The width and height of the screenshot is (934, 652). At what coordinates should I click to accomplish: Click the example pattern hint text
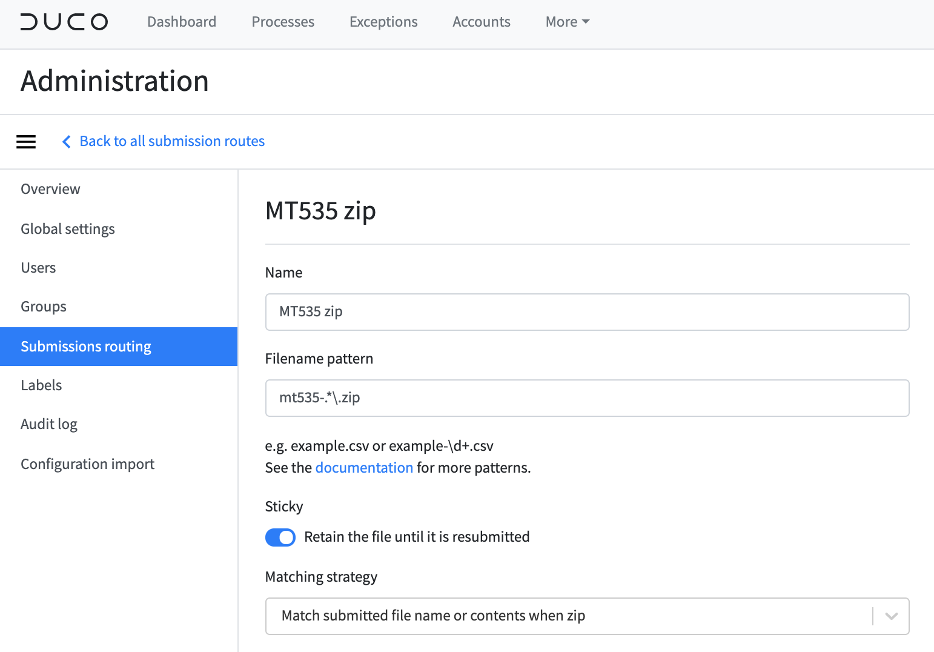pyautogui.click(x=379, y=446)
